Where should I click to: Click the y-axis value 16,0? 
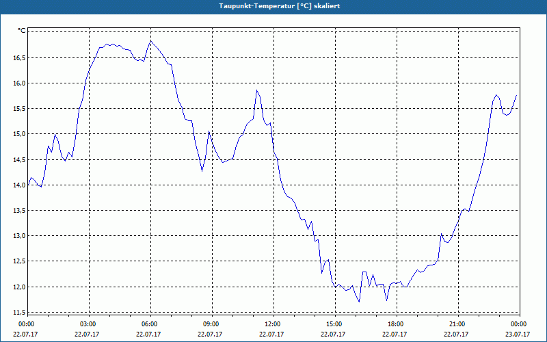coord(19,83)
